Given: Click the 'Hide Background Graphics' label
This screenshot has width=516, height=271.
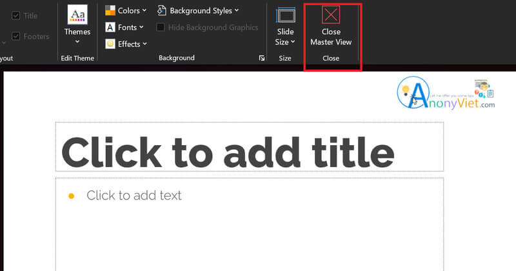Looking at the screenshot, I should pos(213,27).
